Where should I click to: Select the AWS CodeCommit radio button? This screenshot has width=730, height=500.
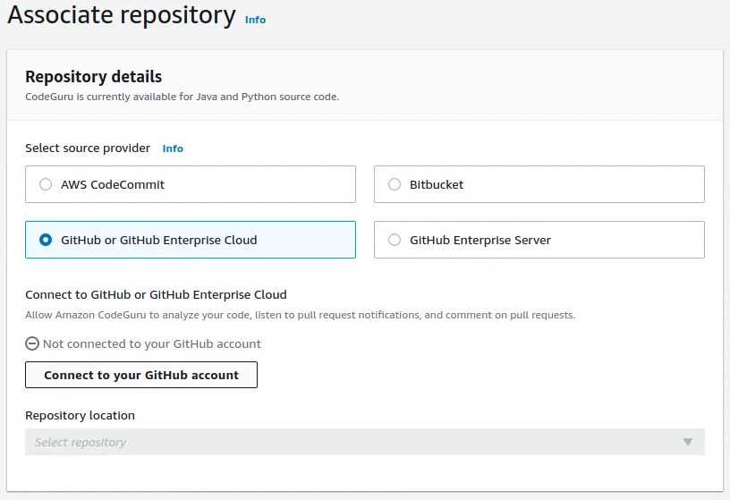point(46,184)
